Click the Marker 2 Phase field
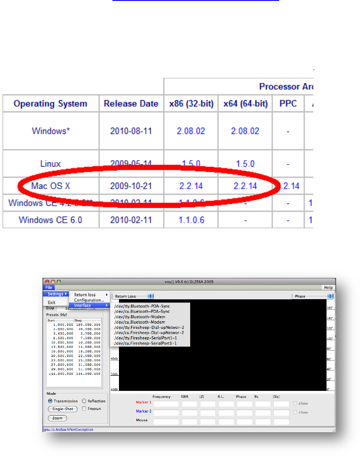Image resolution: width=363 pixels, height=459 pixels. pos(244,413)
